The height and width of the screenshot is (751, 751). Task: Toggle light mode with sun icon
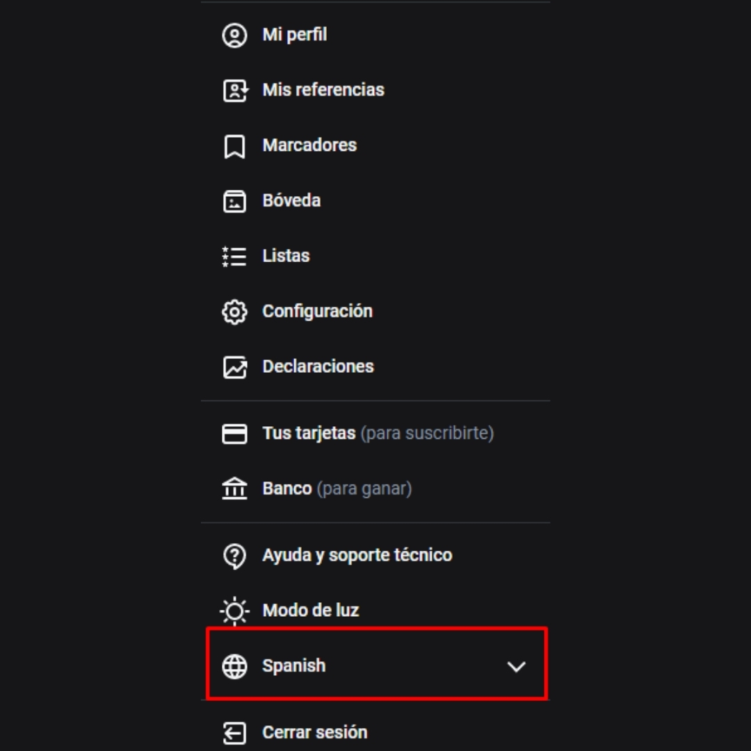click(x=234, y=611)
